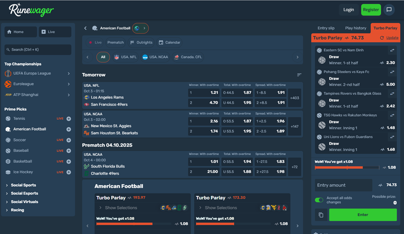This screenshot has width=404, height=234.
Task: Select the Prematch filter tab
Action: coord(116,43)
